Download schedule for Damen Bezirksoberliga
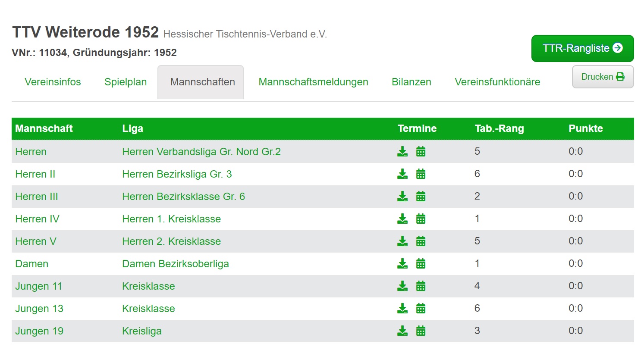Image resolution: width=644 pixels, height=350 pixels. coord(402,263)
